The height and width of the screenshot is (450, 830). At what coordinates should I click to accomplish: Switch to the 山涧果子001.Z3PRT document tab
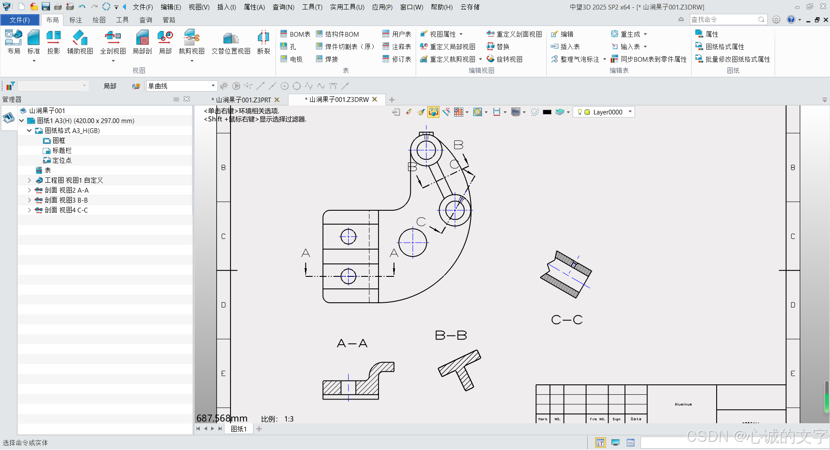point(243,100)
